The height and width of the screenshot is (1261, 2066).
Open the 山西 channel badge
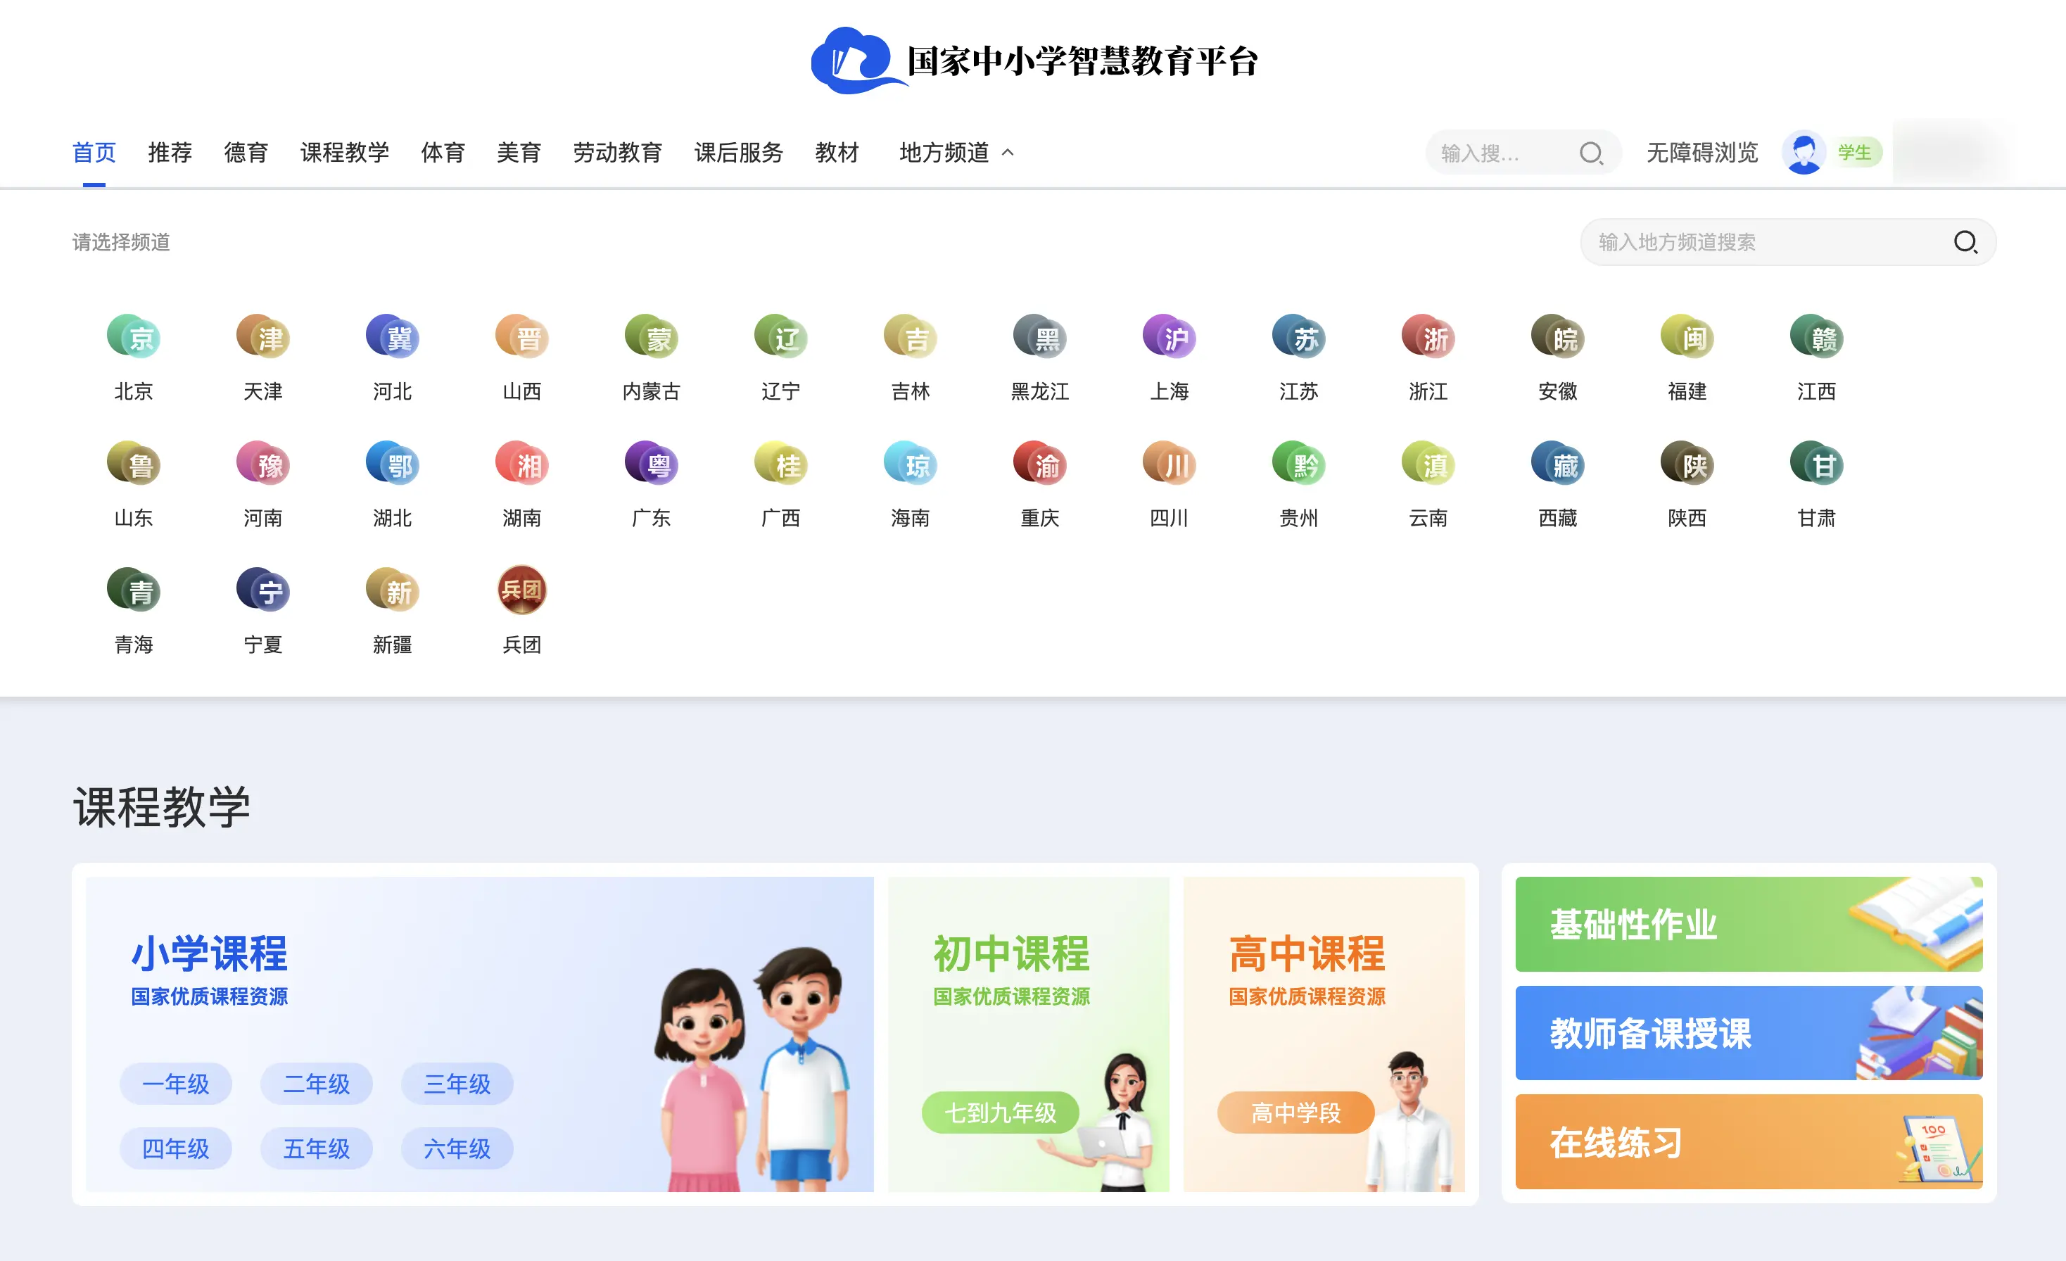tap(521, 337)
